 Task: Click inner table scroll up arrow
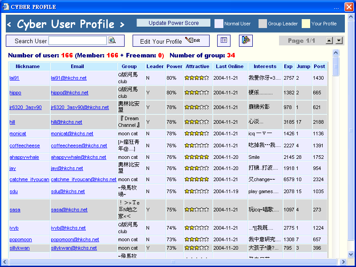tap(336, 53)
